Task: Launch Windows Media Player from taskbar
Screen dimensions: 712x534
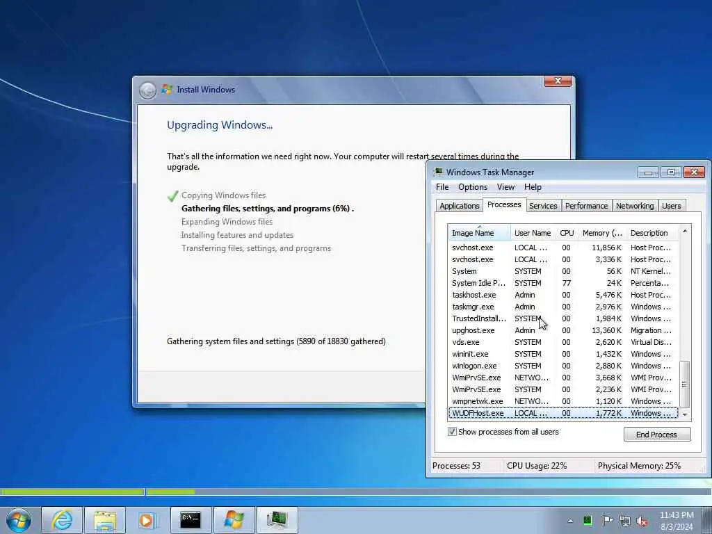Action: coord(147,520)
